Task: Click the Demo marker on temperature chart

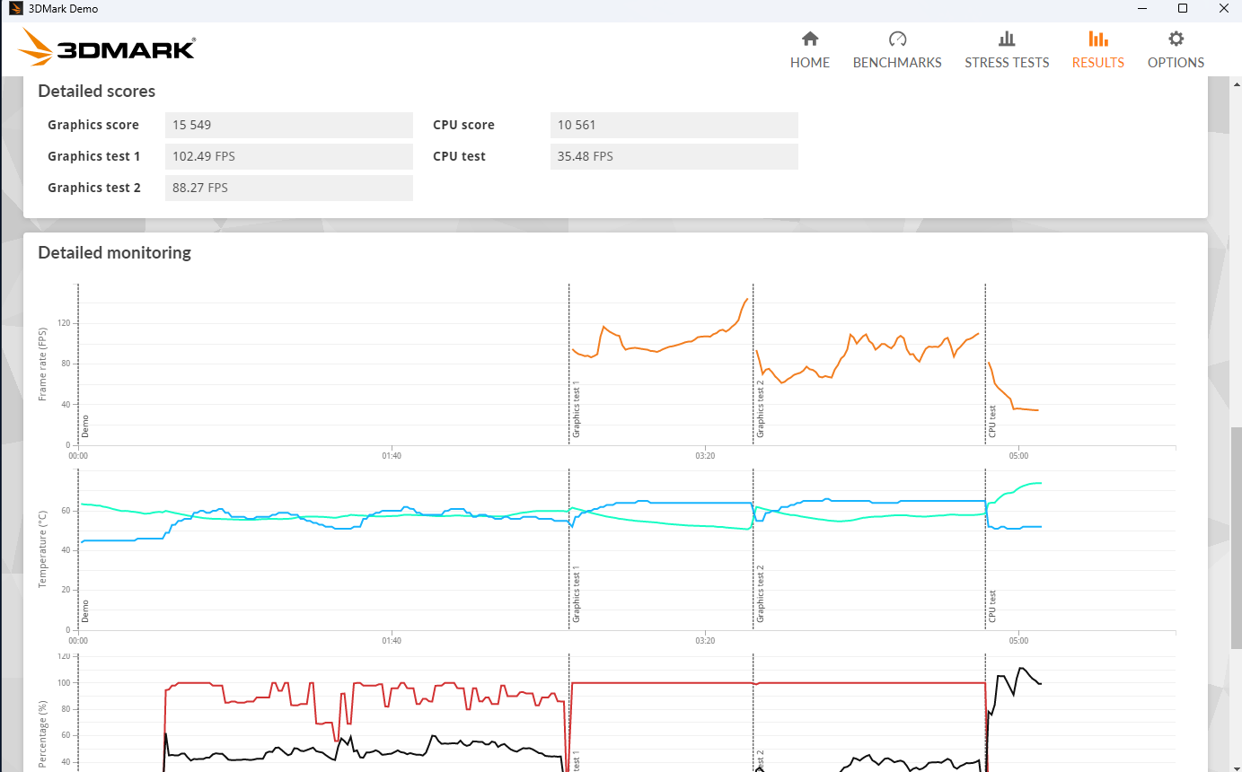Action: 85,611
